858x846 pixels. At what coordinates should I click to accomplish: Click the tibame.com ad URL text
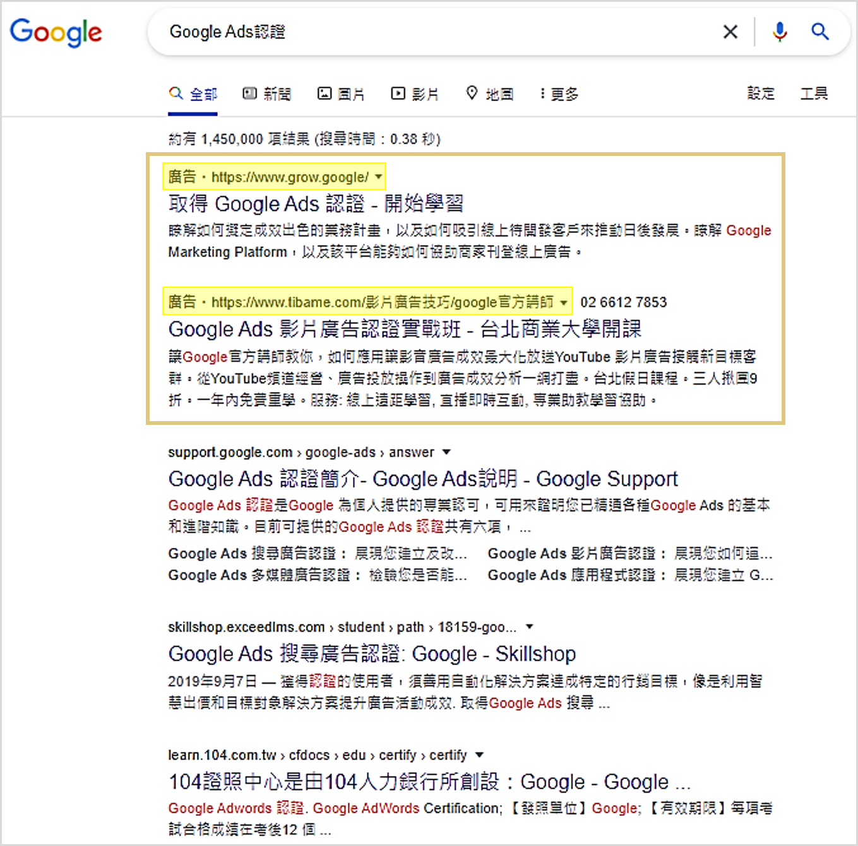[x=383, y=302]
